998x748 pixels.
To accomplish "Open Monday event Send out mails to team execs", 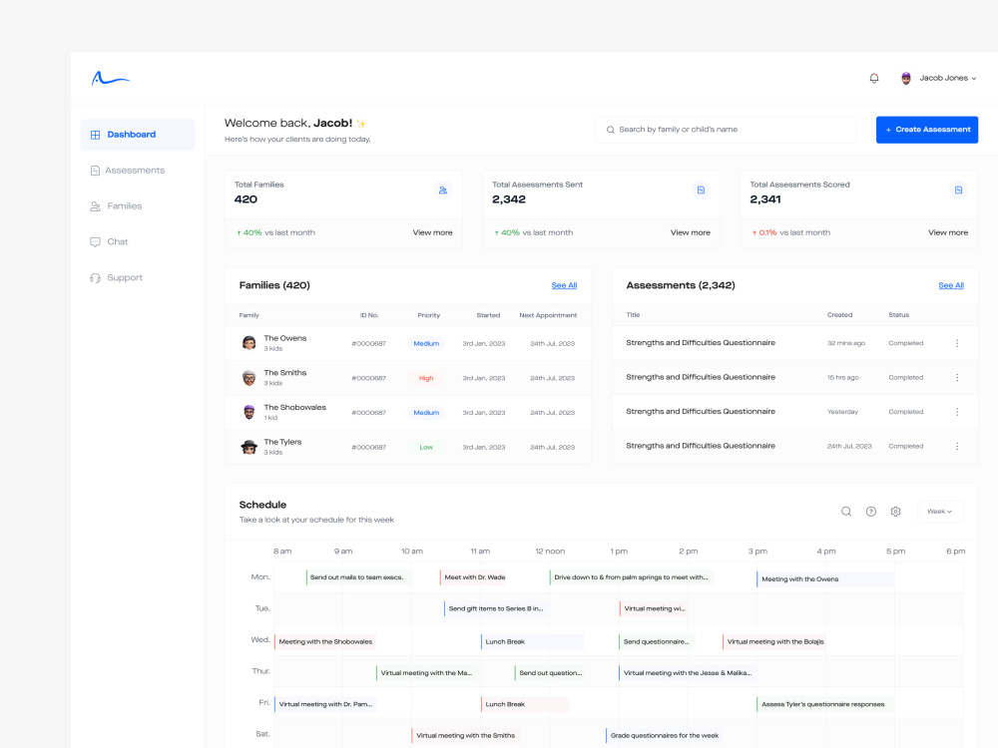I will [357, 577].
